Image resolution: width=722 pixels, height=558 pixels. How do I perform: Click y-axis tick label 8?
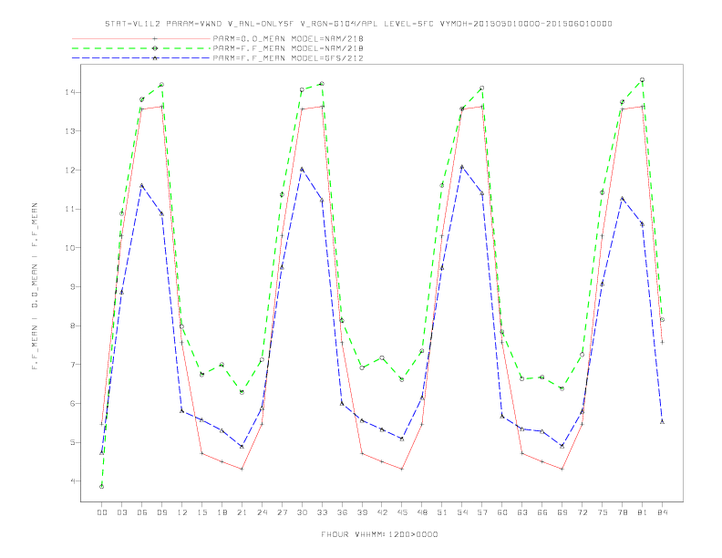pos(73,325)
